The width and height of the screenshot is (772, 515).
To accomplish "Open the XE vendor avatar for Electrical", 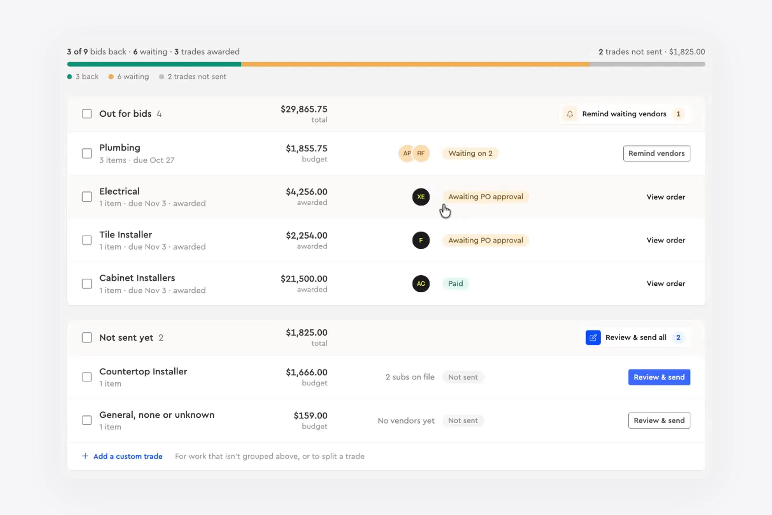I will point(421,197).
